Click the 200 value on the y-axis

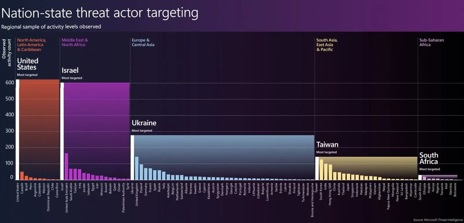10,147
